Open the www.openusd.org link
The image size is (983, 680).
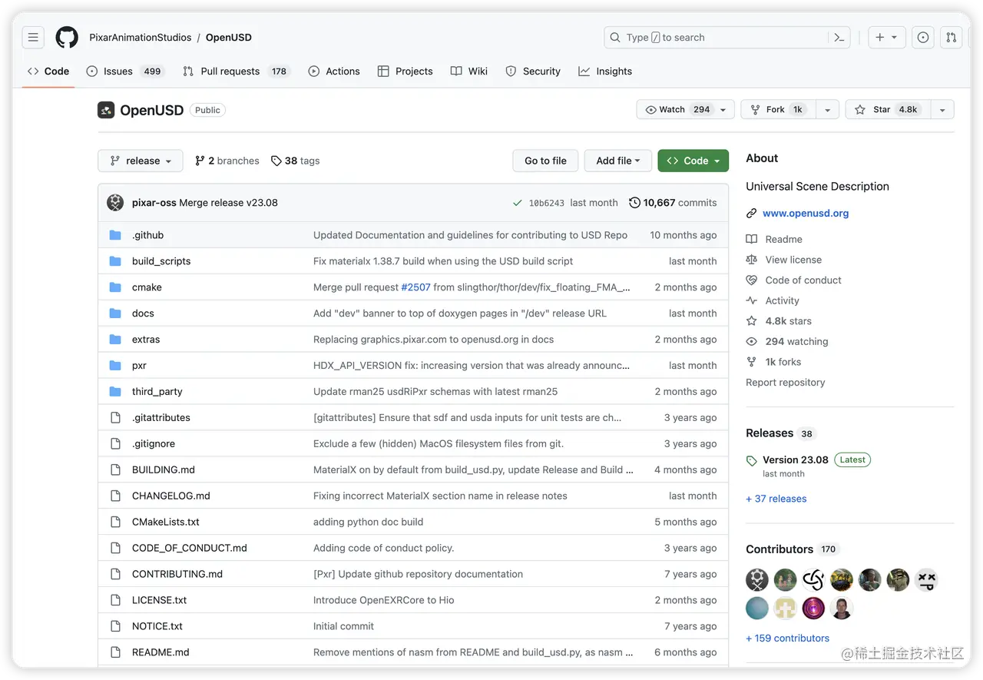806,214
